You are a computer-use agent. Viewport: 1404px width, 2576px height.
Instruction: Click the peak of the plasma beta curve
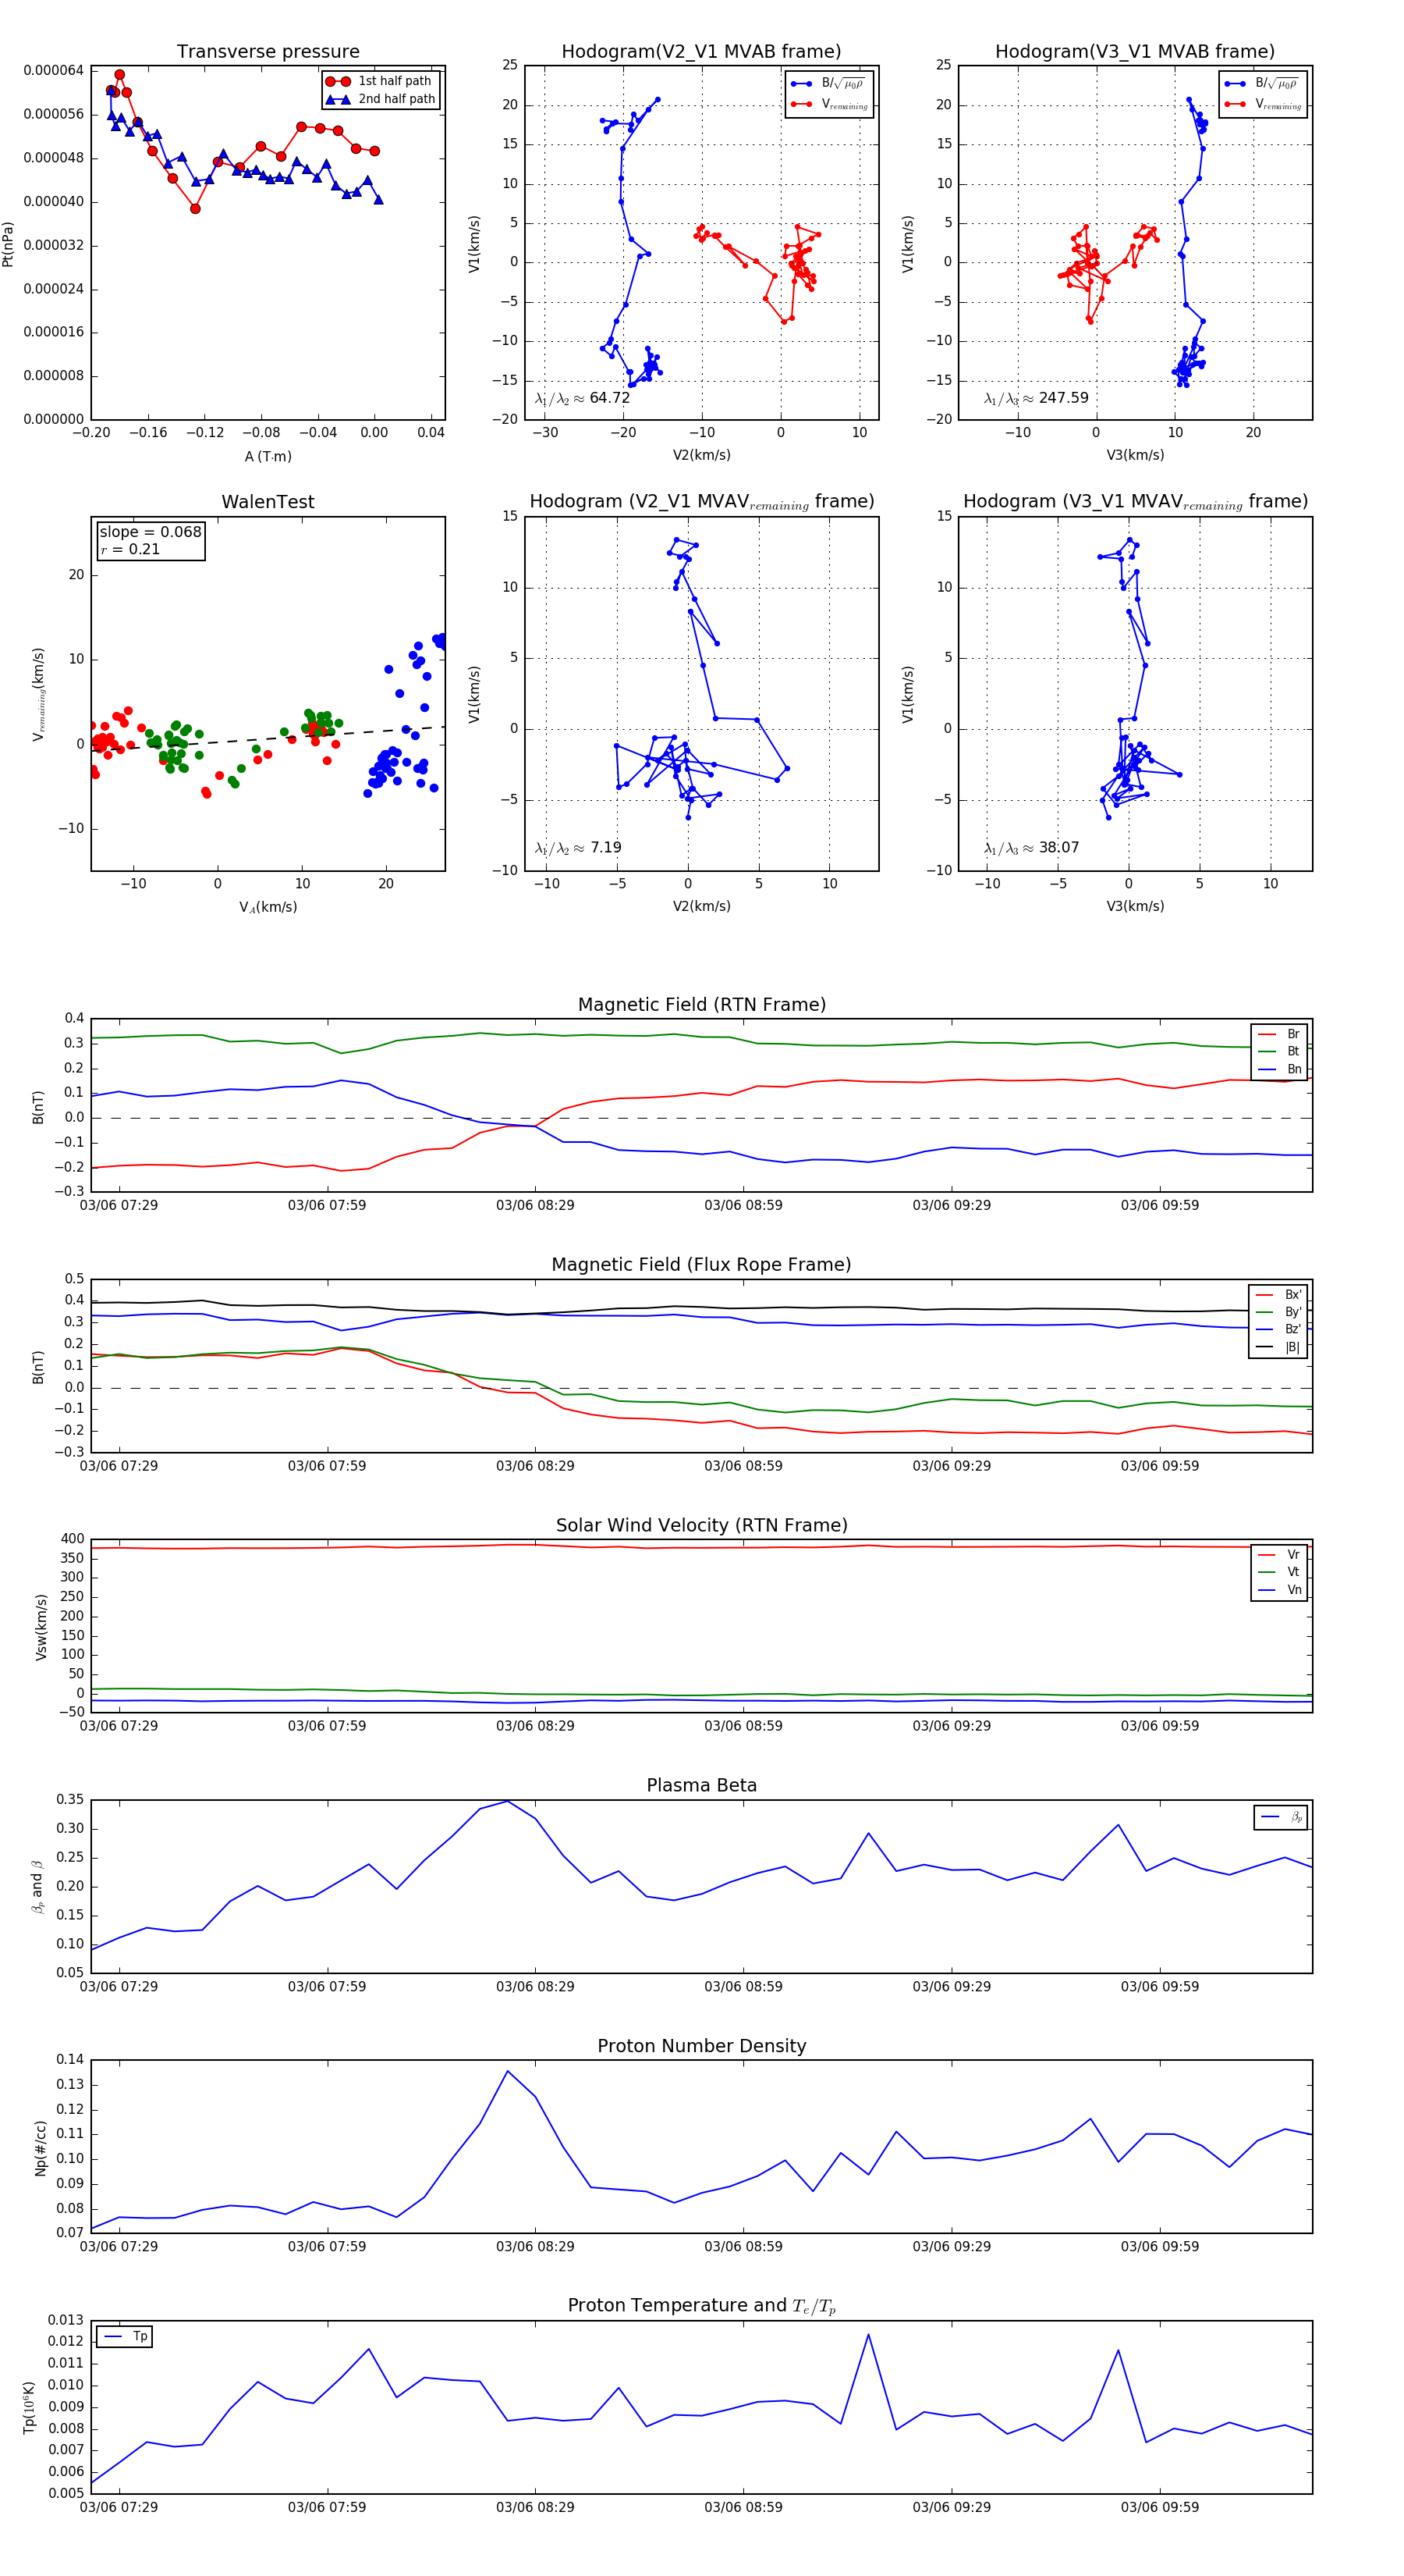click(508, 1801)
